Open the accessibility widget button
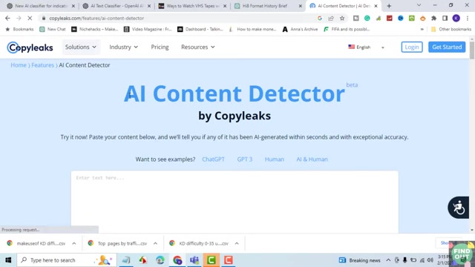The width and height of the screenshot is (475, 267). click(x=459, y=208)
